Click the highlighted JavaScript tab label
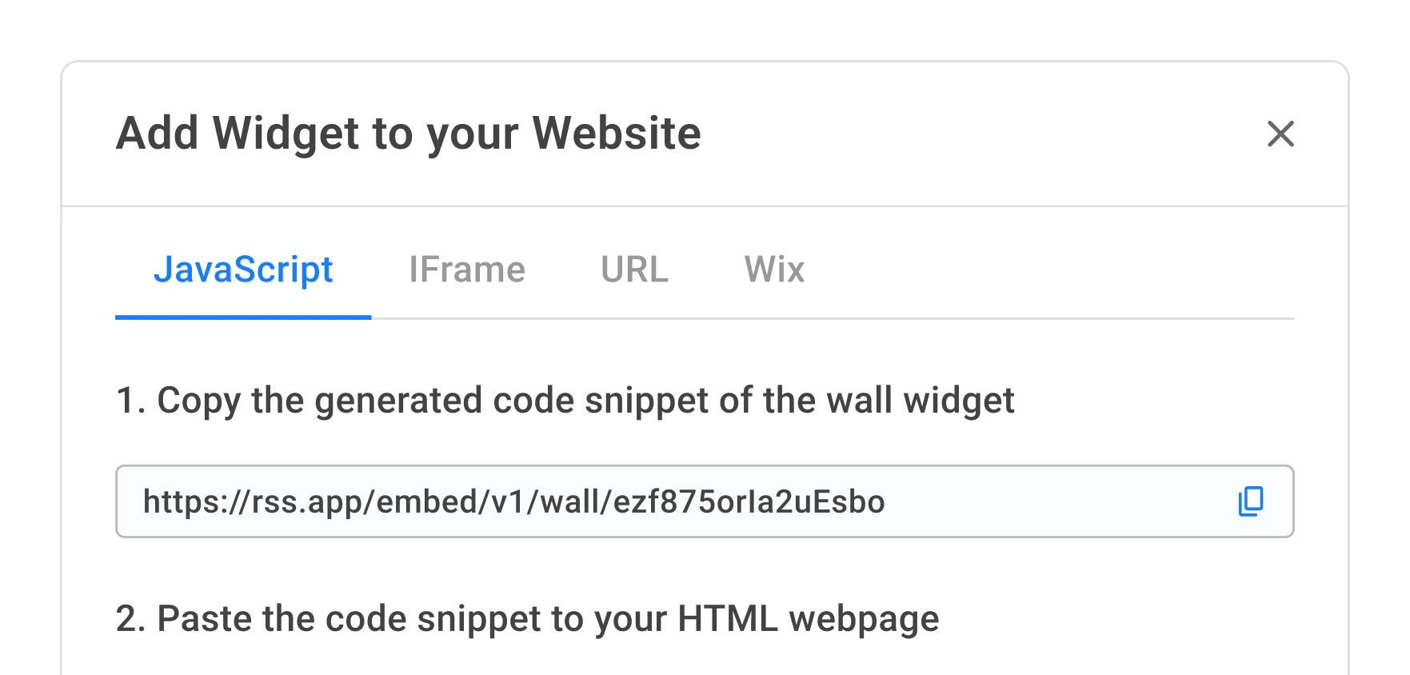Image resolution: width=1410 pixels, height=675 pixels. pyautogui.click(x=245, y=270)
